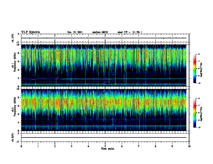Click the '-5' tick on ch.1(V) axis
213x164 pixels.
(18, 42)
